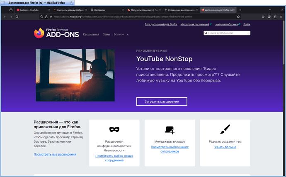This screenshot has width=286, height=177.
Task: Open tracking protection shield icon
Action: coord(42,17)
